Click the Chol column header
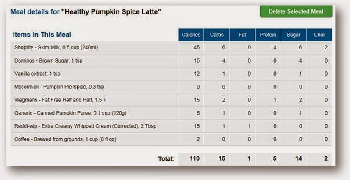The width and height of the screenshot is (350, 180). tap(319, 35)
